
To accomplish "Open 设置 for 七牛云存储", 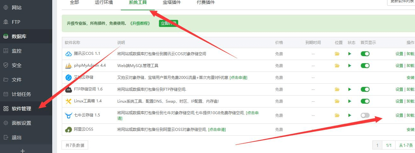I will pos(399,115).
